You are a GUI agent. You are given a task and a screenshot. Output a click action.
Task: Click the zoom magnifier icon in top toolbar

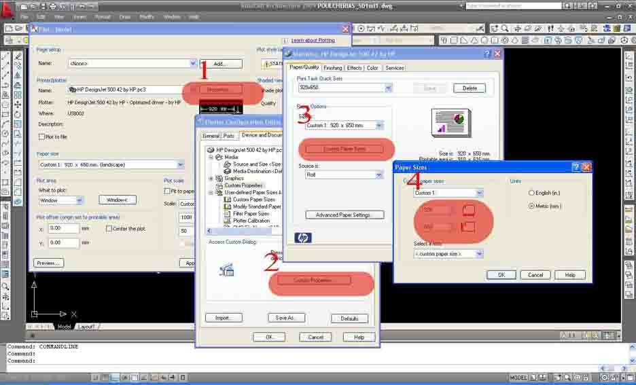point(505,29)
